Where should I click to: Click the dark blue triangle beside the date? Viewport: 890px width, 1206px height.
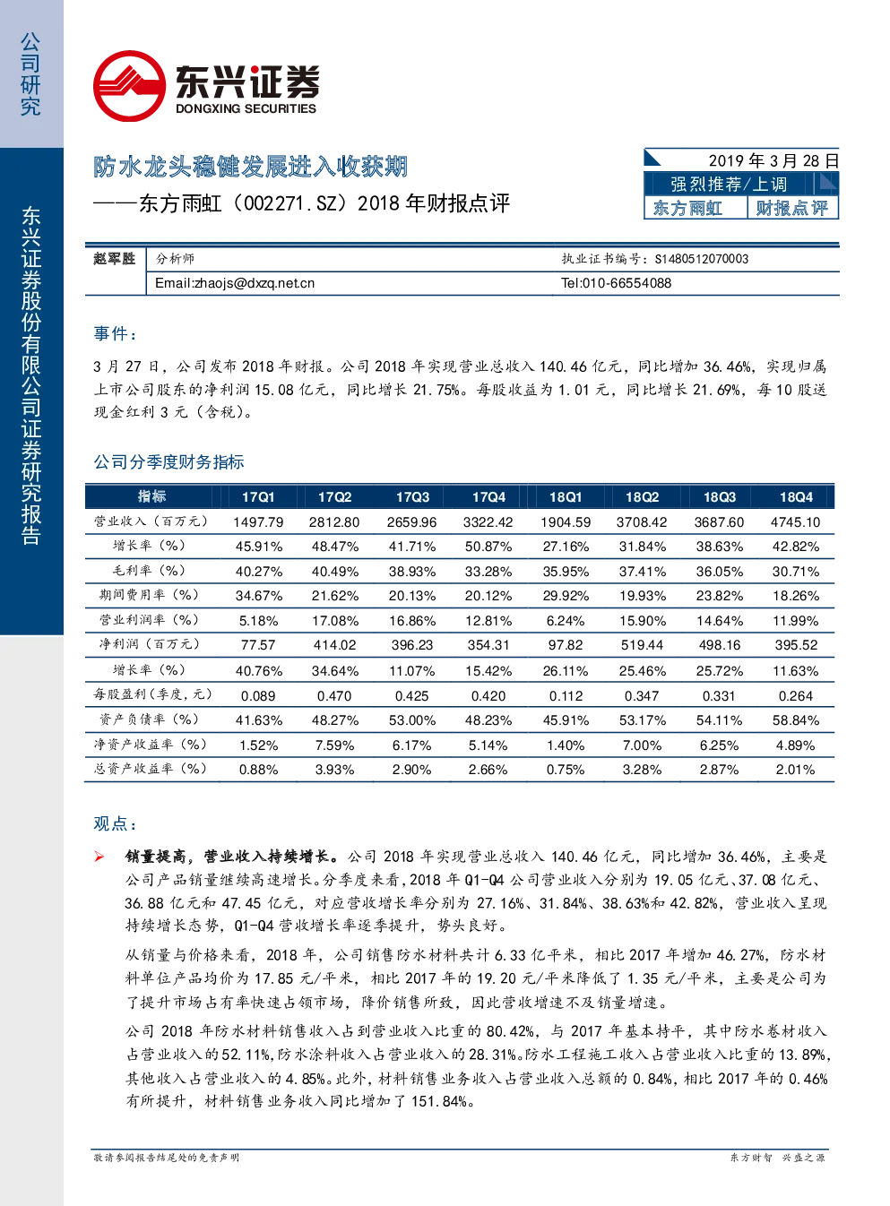652,158
